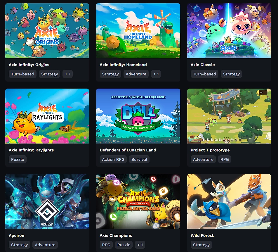Open Axie Infinity: Origins game thumbnail
The width and height of the screenshot is (278, 252).
click(x=47, y=31)
